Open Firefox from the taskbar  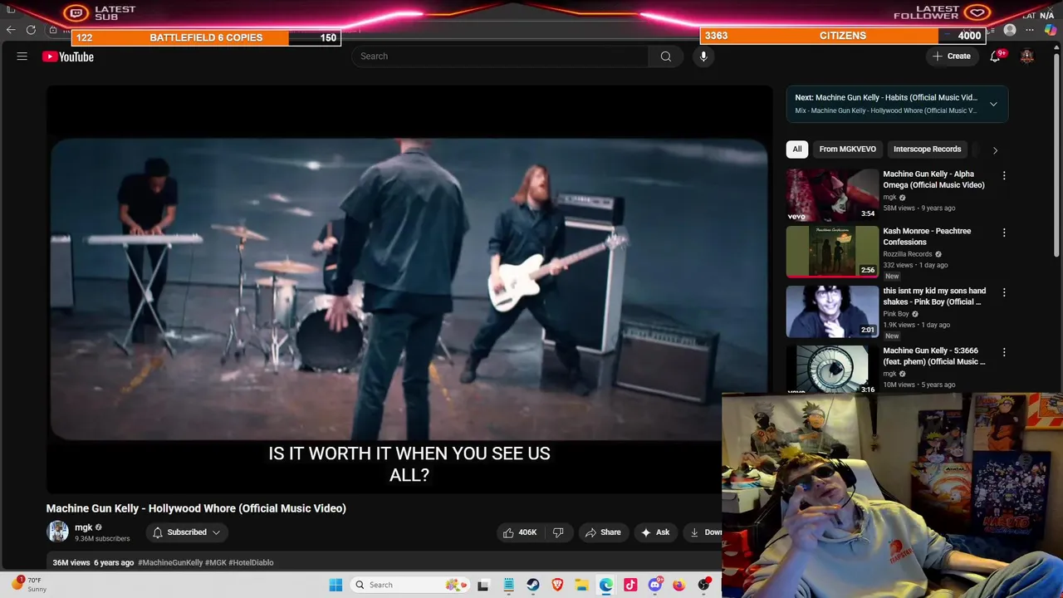[x=679, y=585]
